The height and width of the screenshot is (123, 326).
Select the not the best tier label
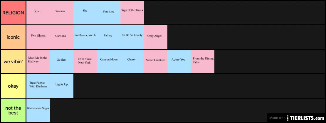(x=13, y=110)
